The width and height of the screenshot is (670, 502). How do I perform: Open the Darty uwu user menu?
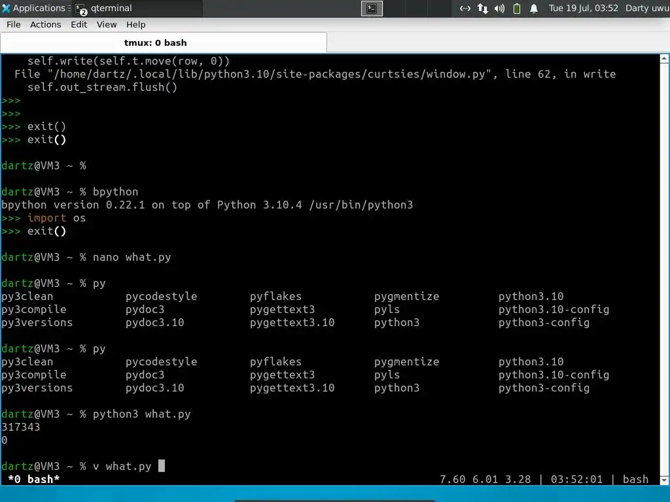pyautogui.click(x=647, y=8)
